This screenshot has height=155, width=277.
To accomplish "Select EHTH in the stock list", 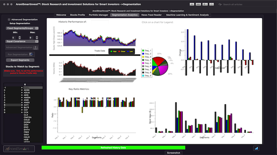I will pos(27,130).
